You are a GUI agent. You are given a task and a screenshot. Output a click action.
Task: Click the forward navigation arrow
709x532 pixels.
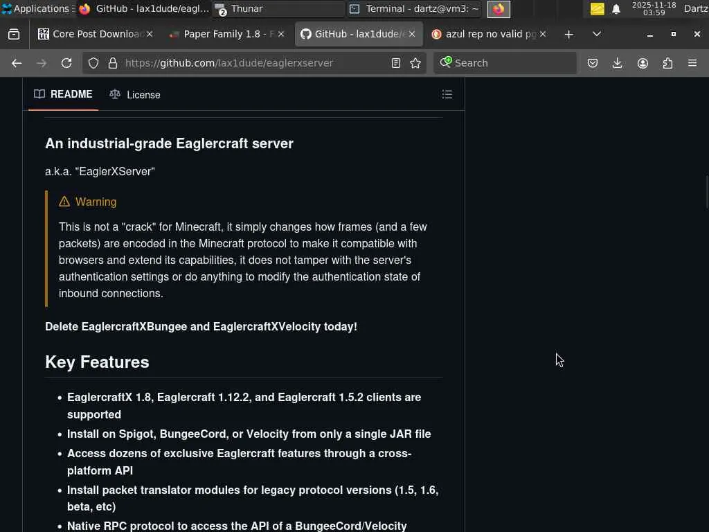pos(42,63)
